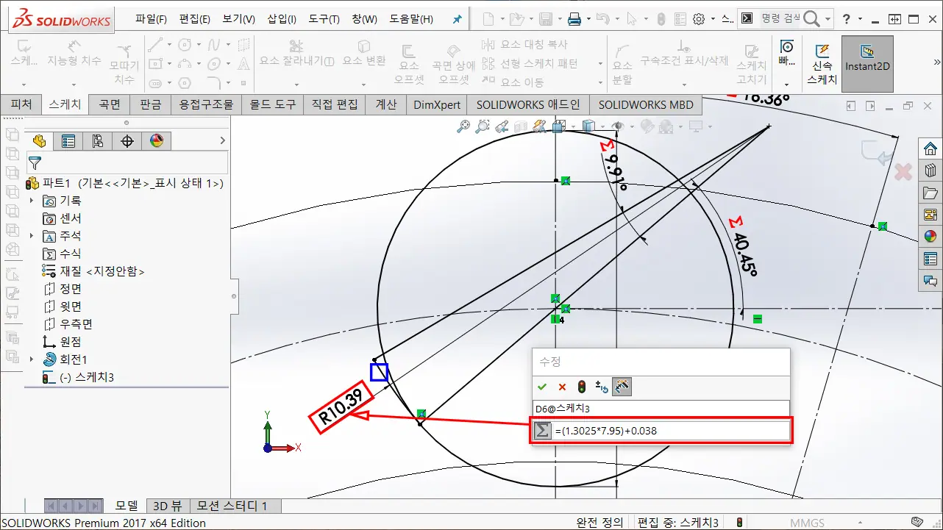Expand the 주석 folder
This screenshot has width=943, height=530.
point(31,236)
